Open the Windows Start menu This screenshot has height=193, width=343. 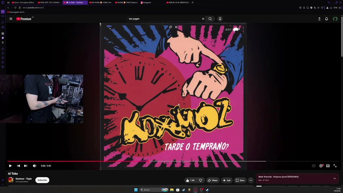(136, 190)
